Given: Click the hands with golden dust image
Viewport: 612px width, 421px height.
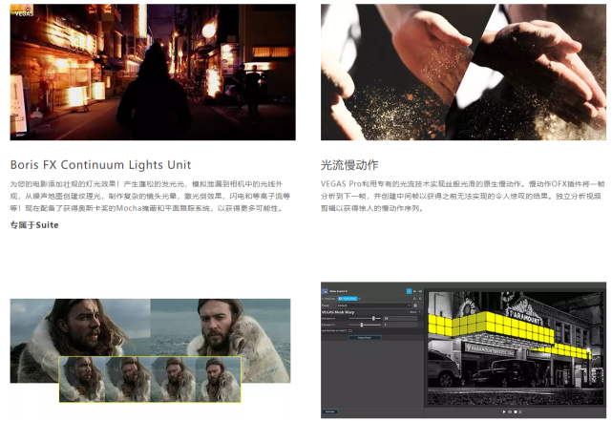Looking at the screenshot, I should pyautogui.click(x=463, y=72).
